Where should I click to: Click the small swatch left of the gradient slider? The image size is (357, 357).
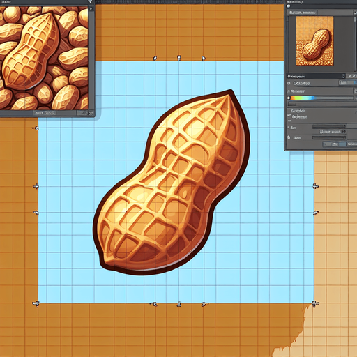pyautogui.click(x=289, y=98)
